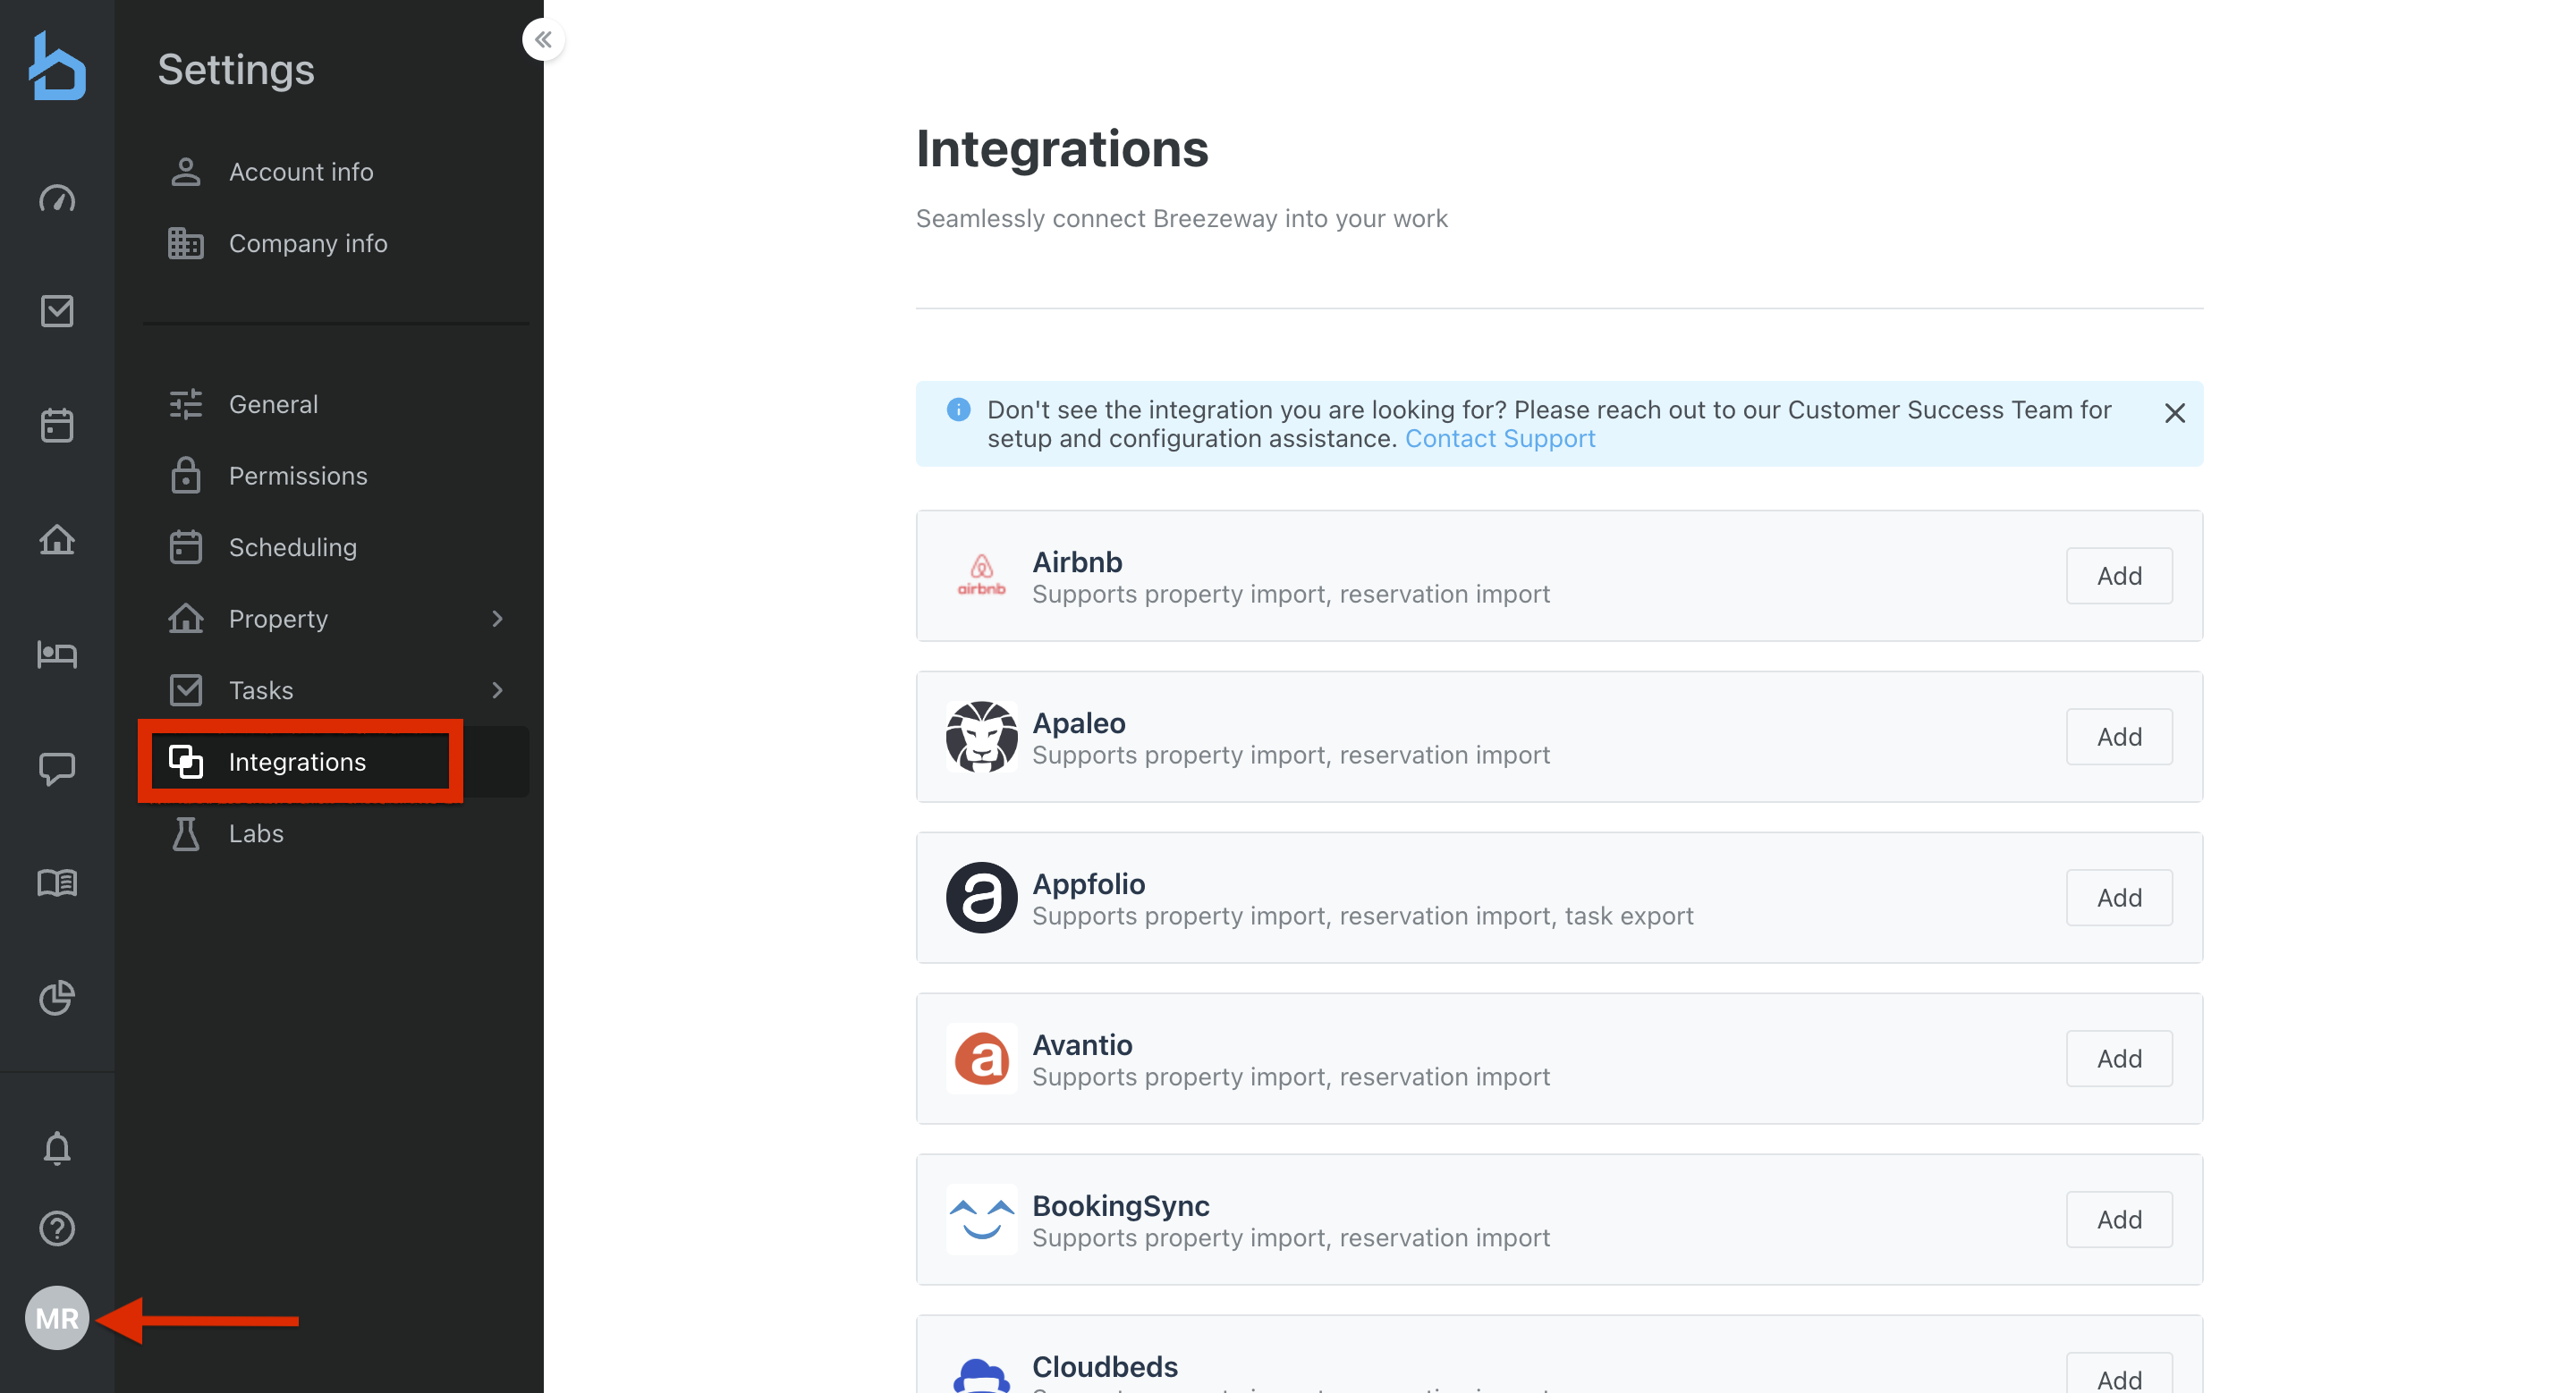Click the MR user avatar

tap(57, 1318)
